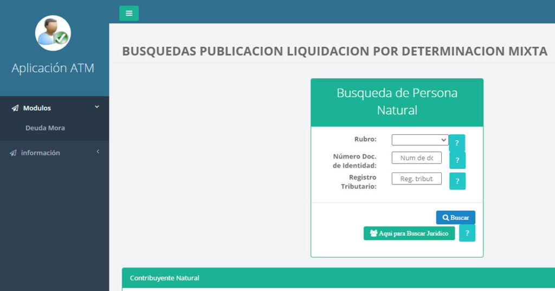Click the paper plane icon beside Modulos

[15, 108]
